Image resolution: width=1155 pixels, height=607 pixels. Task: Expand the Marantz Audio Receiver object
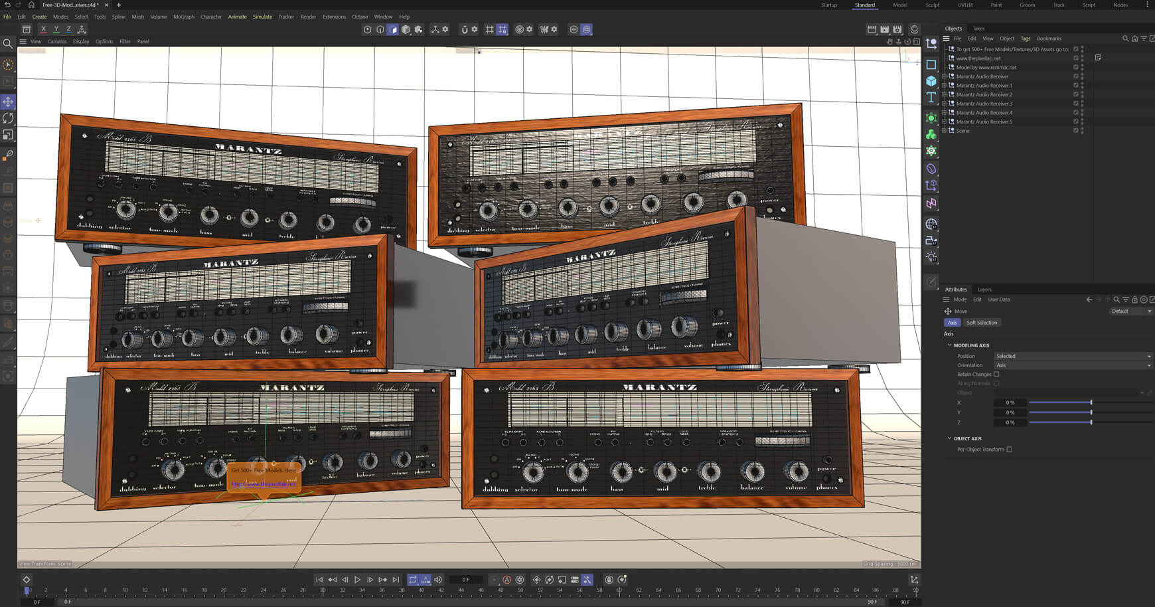pyautogui.click(x=945, y=76)
